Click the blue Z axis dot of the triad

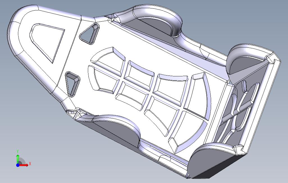point(18,165)
